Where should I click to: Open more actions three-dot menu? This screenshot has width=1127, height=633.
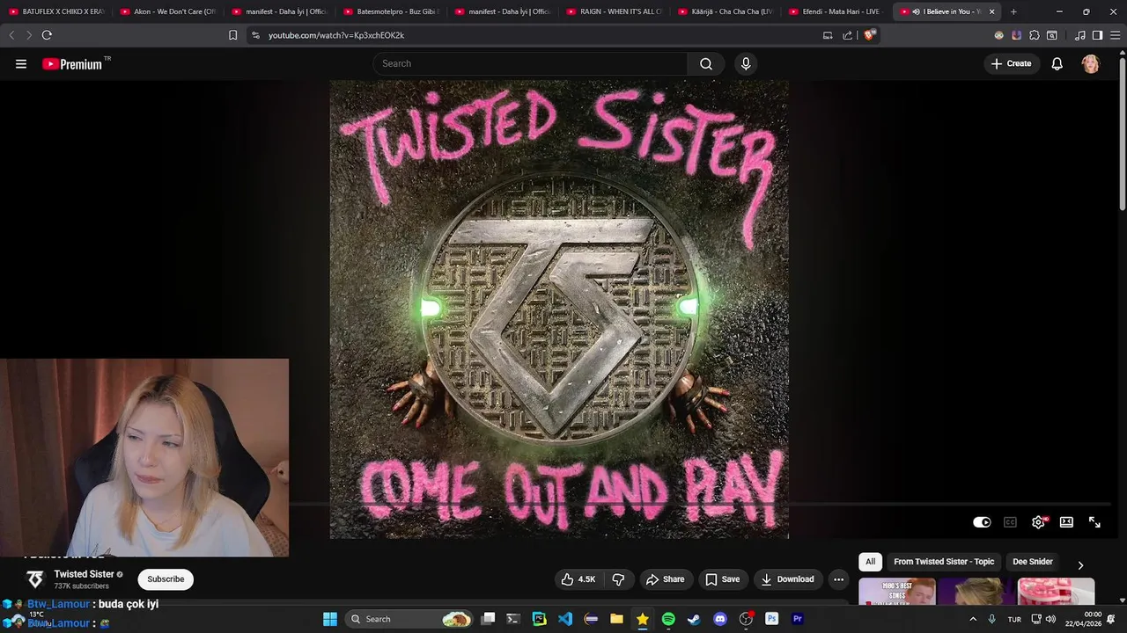[x=838, y=579]
